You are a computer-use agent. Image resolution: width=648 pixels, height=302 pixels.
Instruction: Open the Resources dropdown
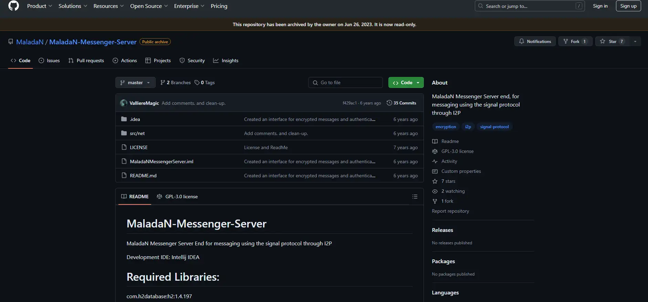(108, 6)
